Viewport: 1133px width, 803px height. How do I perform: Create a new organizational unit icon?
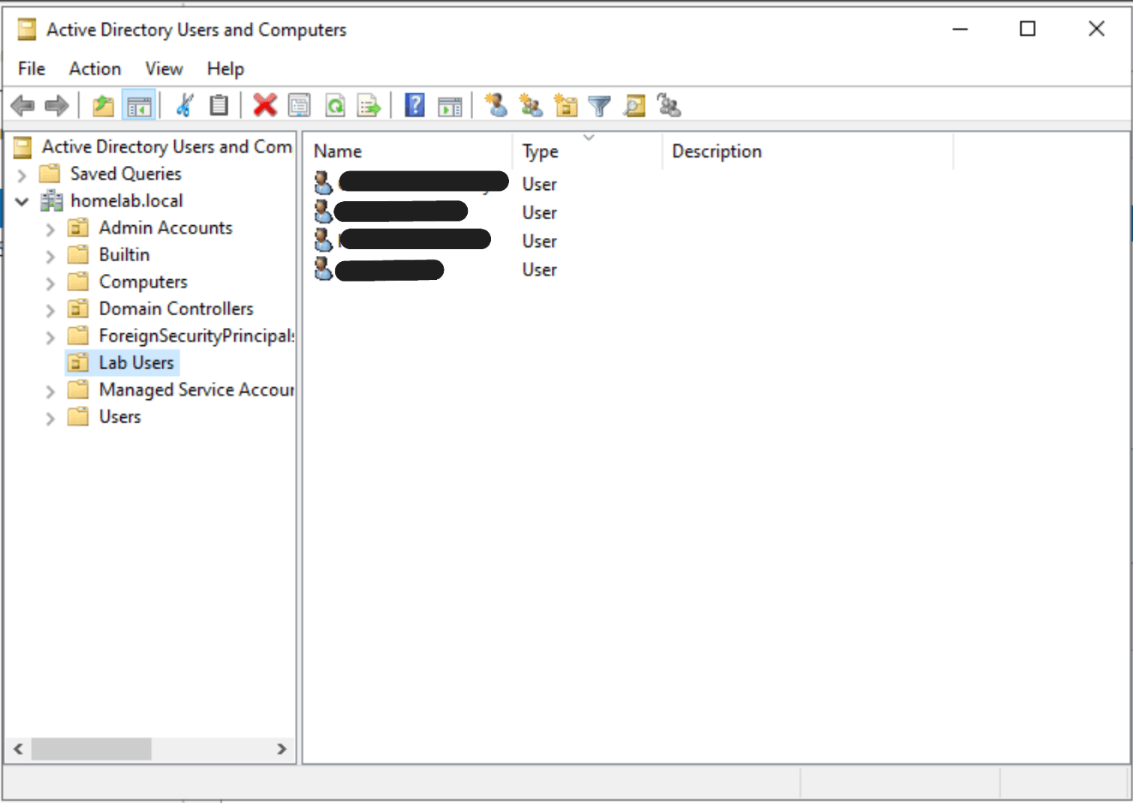tap(565, 106)
